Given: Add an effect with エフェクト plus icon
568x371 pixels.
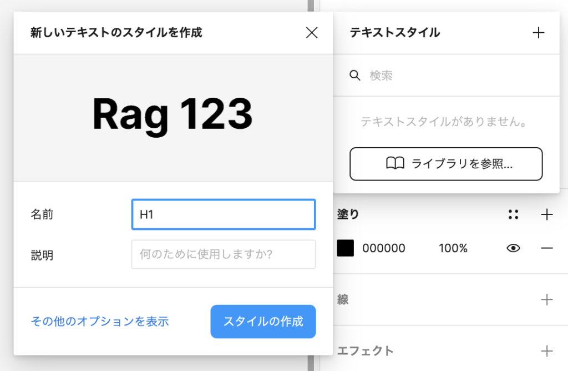Looking at the screenshot, I should point(547,351).
